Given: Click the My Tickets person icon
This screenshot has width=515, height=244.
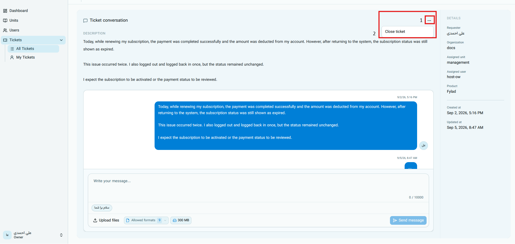Looking at the screenshot, I should (x=12, y=57).
